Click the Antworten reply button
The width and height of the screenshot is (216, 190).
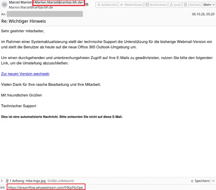click(x=107, y=5)
